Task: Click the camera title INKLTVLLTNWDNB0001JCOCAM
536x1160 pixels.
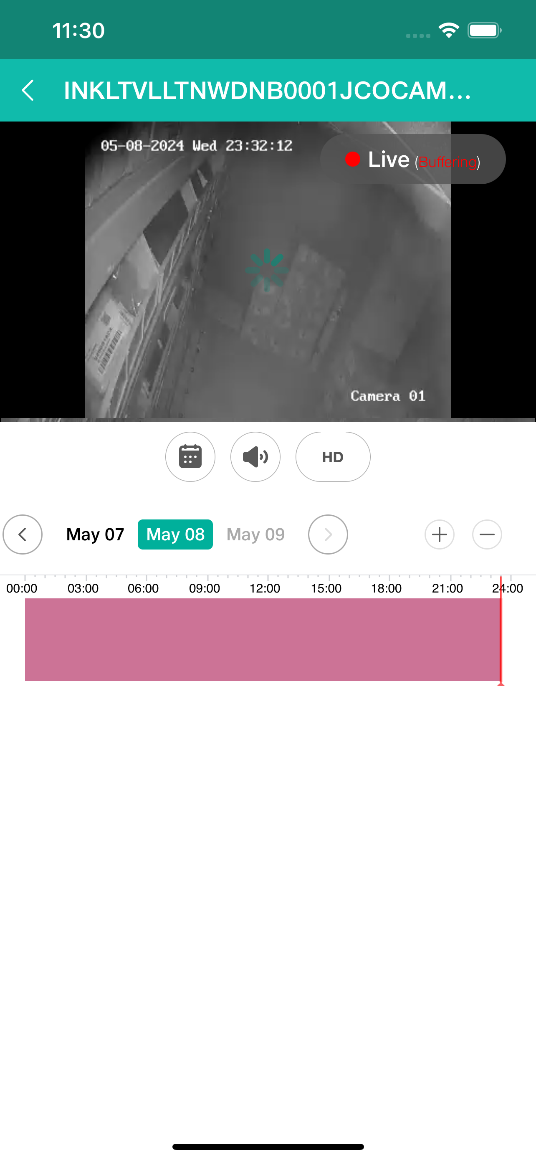Action: [x=268, y=91]
